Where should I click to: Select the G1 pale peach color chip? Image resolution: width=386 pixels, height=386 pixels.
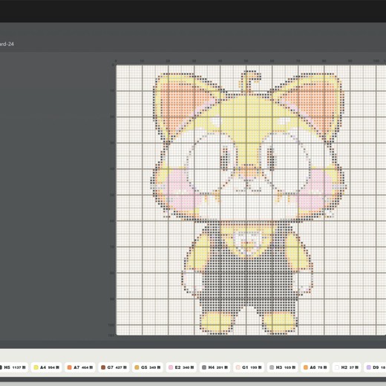click(x=249, y=367)
